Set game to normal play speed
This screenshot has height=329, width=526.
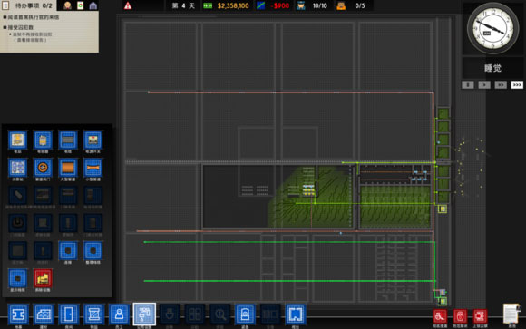pyautogui.click(x=484, y=85)
